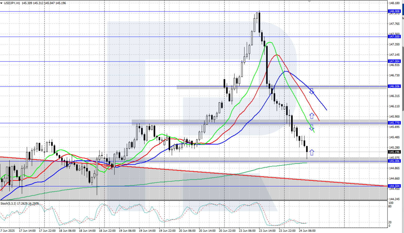Click the current price label 145.196
404x233 pixels.
(x=395, y=152)
